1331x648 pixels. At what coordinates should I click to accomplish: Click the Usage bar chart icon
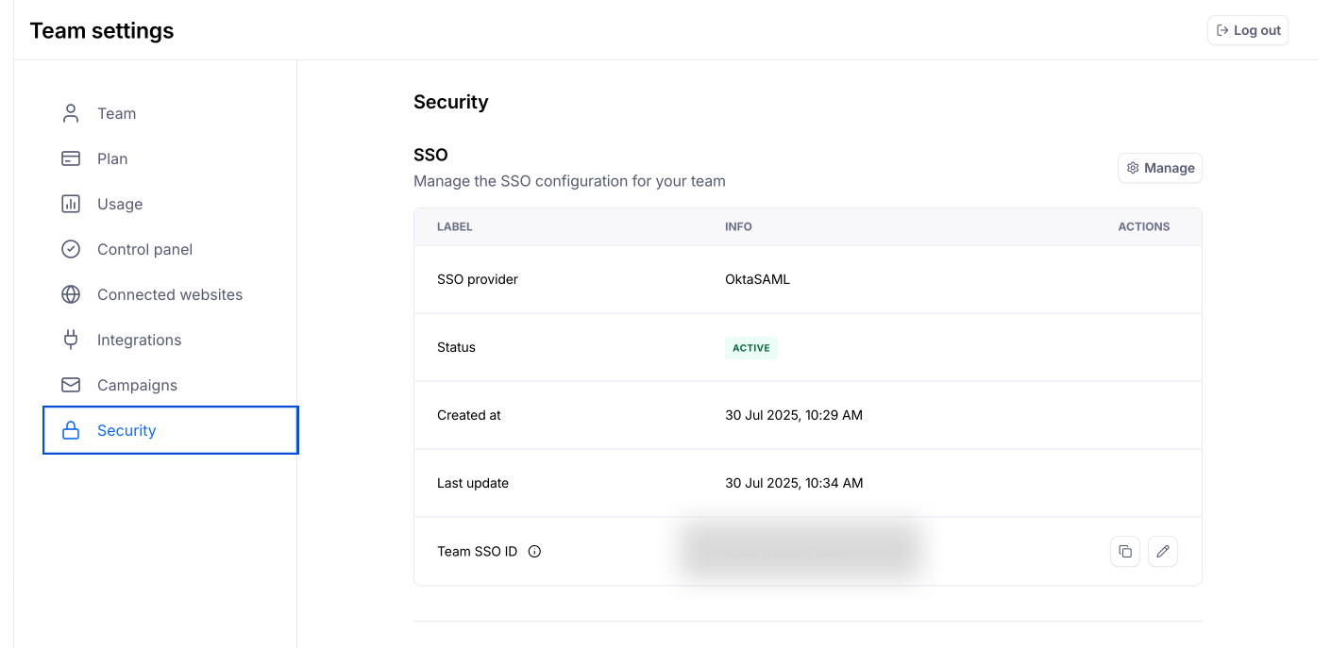pyautogui.click(x=71, y=204)
